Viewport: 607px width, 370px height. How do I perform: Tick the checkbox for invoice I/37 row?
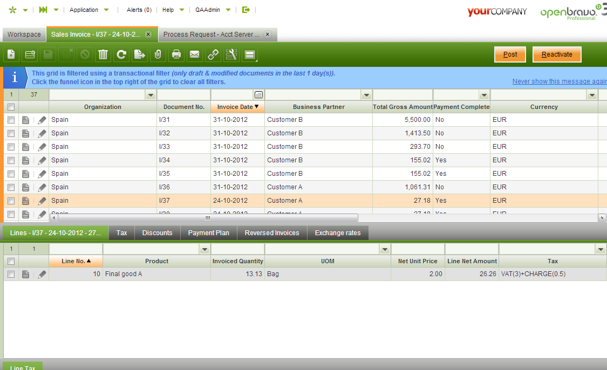(11, 201)
